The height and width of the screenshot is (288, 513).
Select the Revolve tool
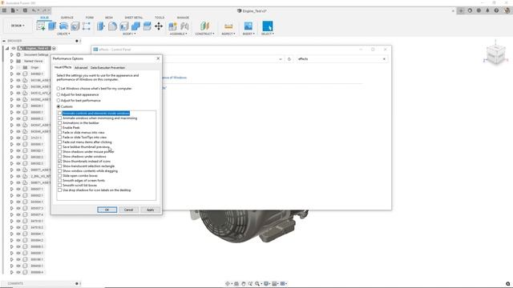click(64, 26)
